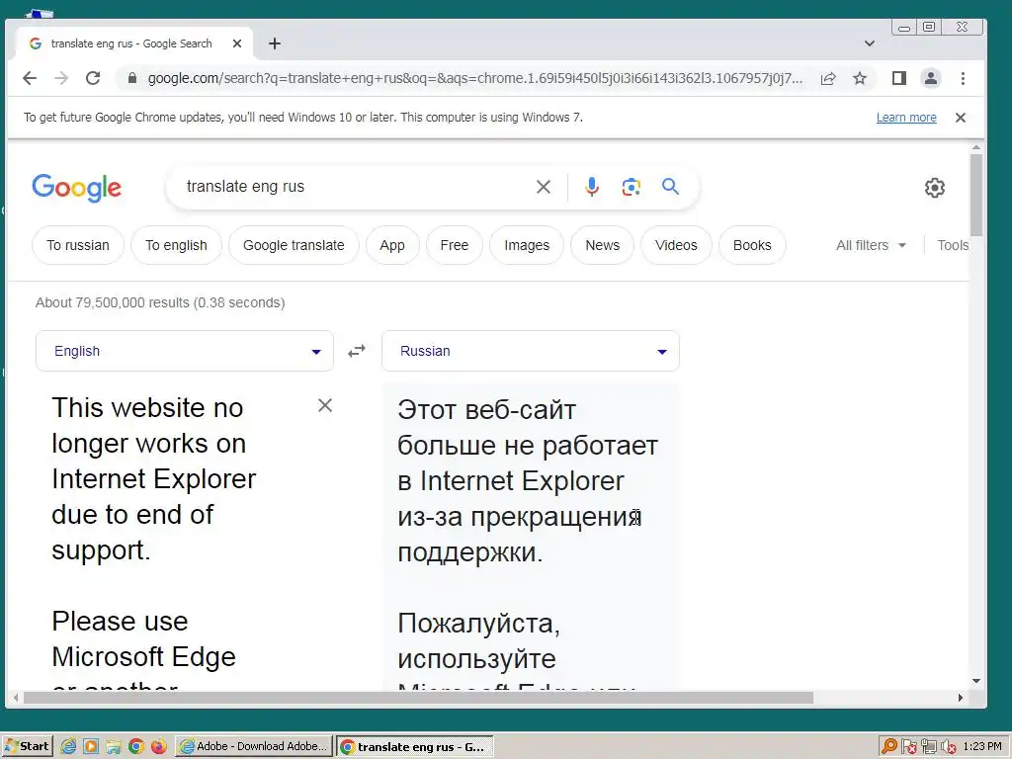Open the Russian target language dropdown
The image size is (1012, 759).
coord(531,351)
